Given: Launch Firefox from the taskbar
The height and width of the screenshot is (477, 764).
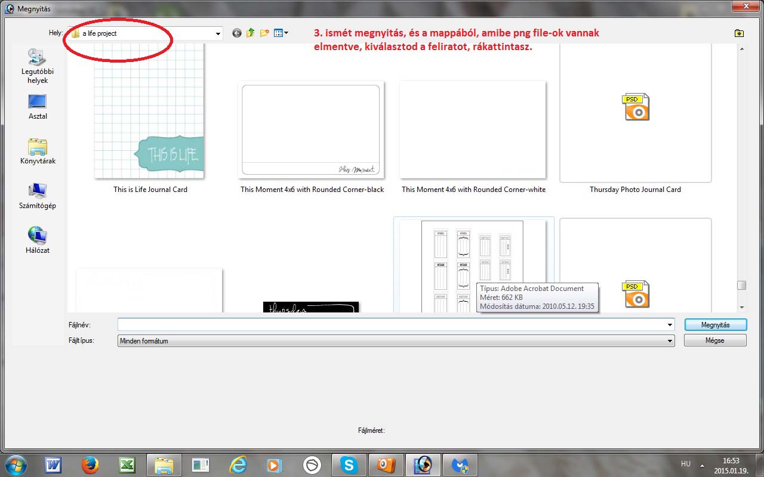Looking at the screenshot, I should coord(90,464).
